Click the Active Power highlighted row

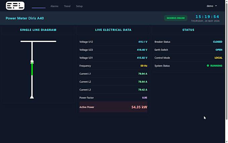pos(113,107)
